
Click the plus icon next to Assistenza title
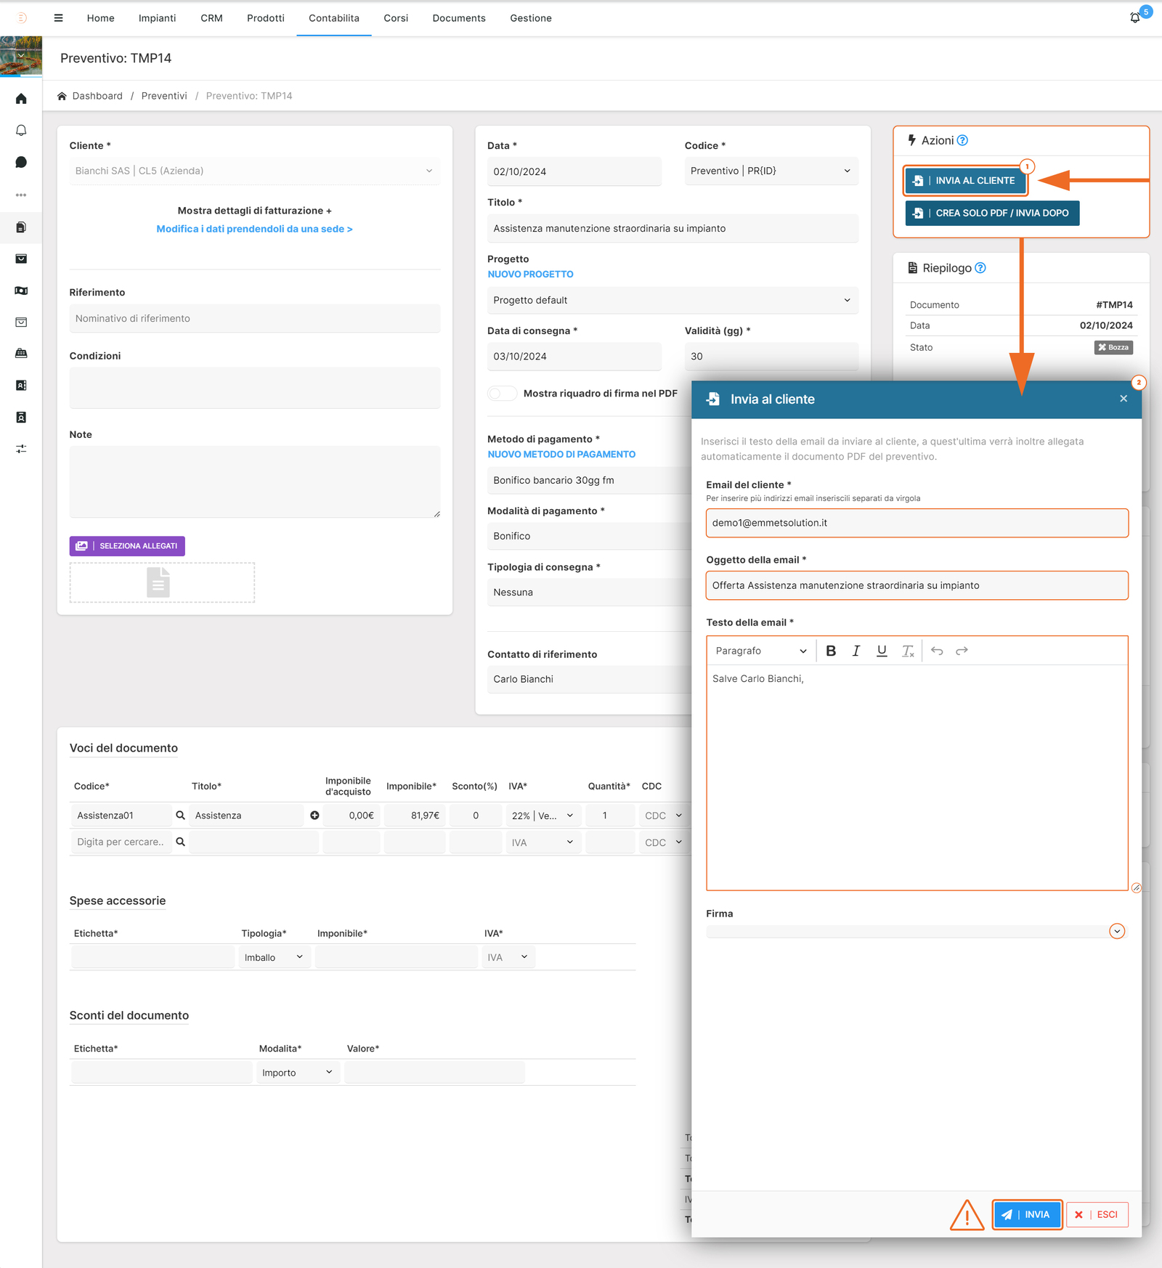tap(314, 816)
